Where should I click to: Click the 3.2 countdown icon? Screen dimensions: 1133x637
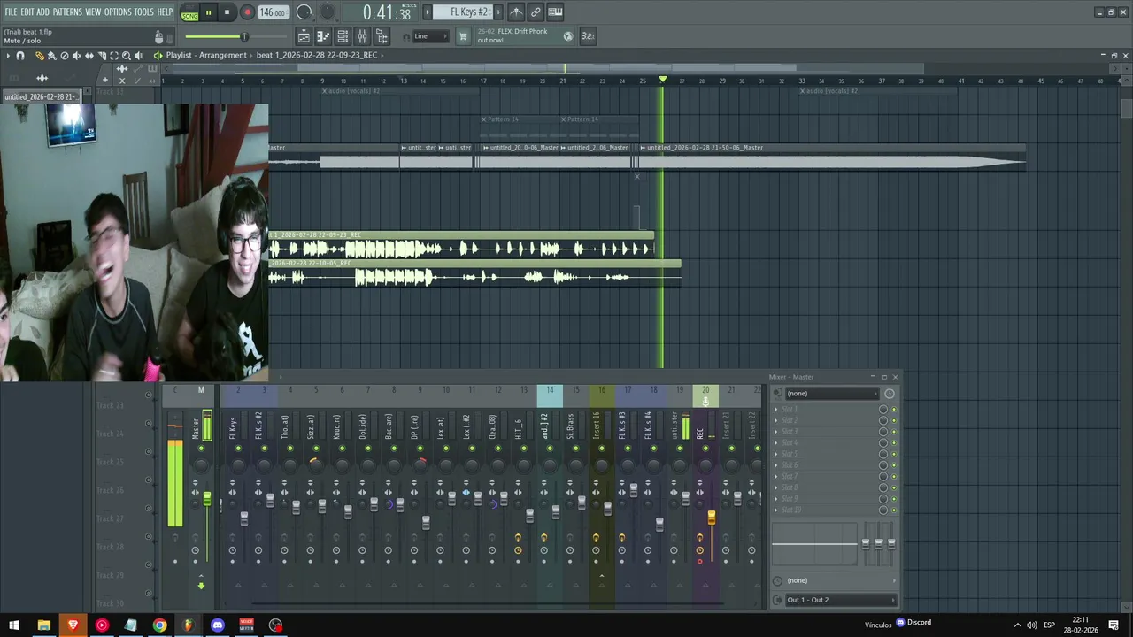tap(588, 36)
